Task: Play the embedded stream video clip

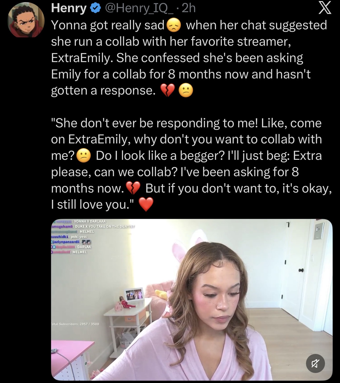Action: coord(192,300)
